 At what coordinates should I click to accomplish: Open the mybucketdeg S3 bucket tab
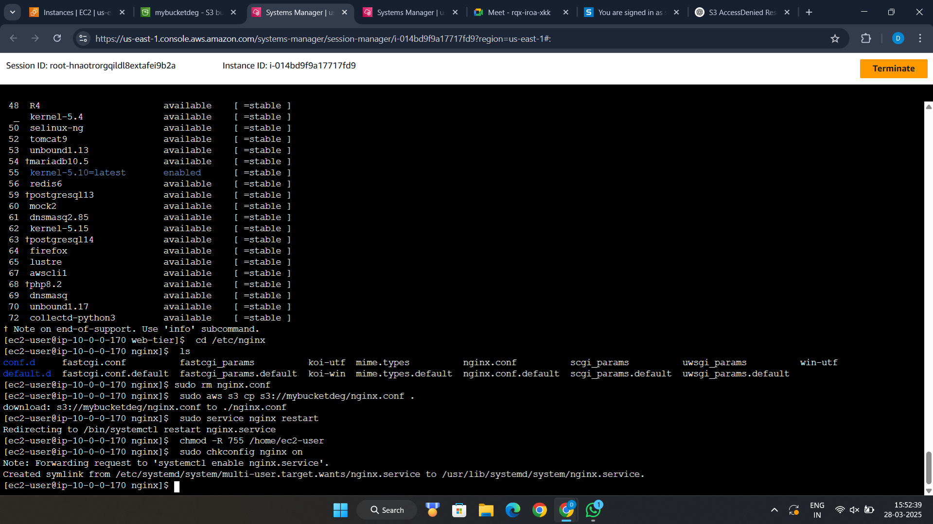189,12
